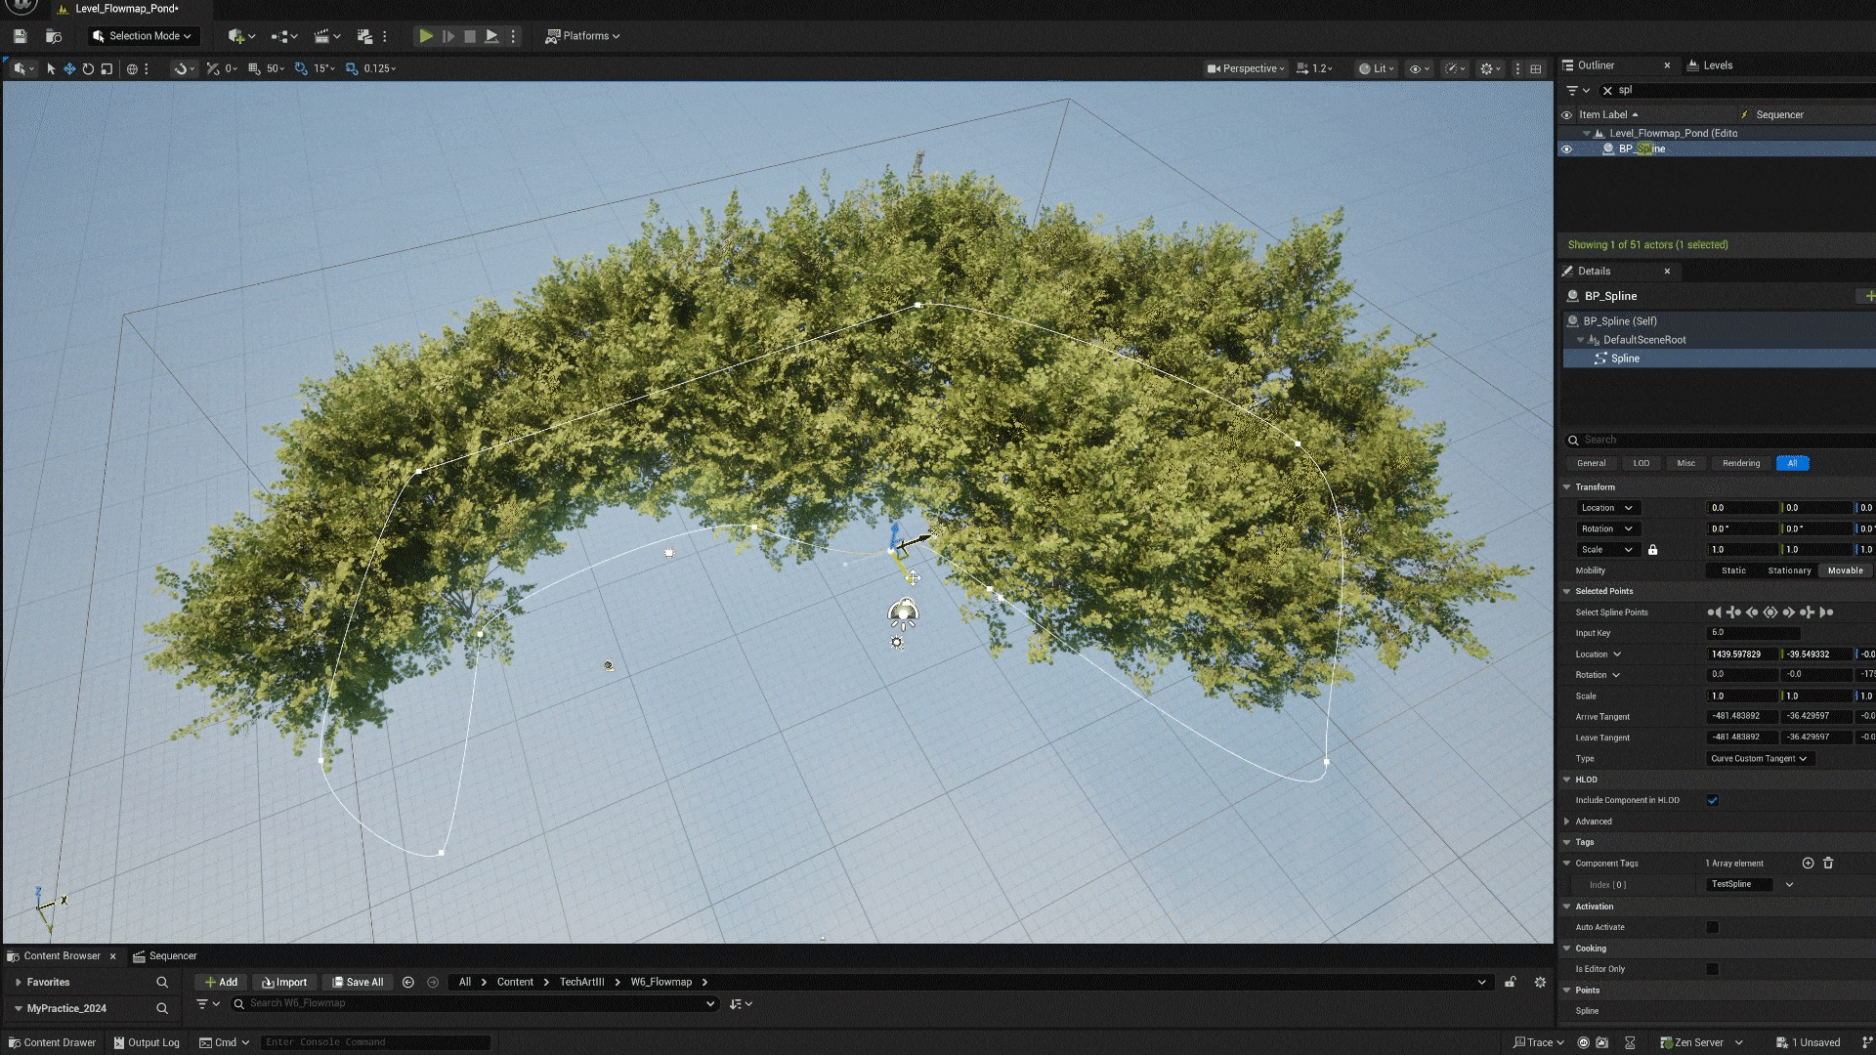Toggle the world/local coordinate system globe icon
Viewport: 1876px width, 1055px height.
click(133, 68)
